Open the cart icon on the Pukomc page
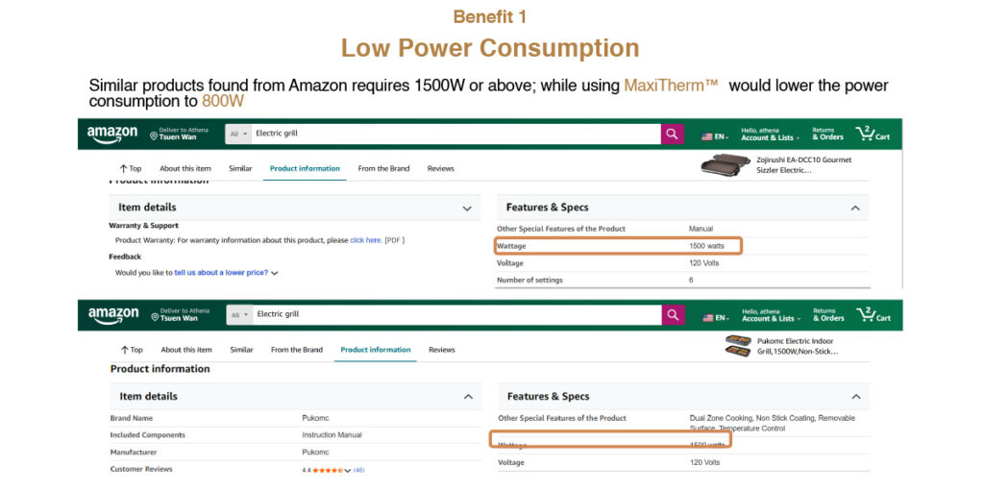 pos(871,314)
